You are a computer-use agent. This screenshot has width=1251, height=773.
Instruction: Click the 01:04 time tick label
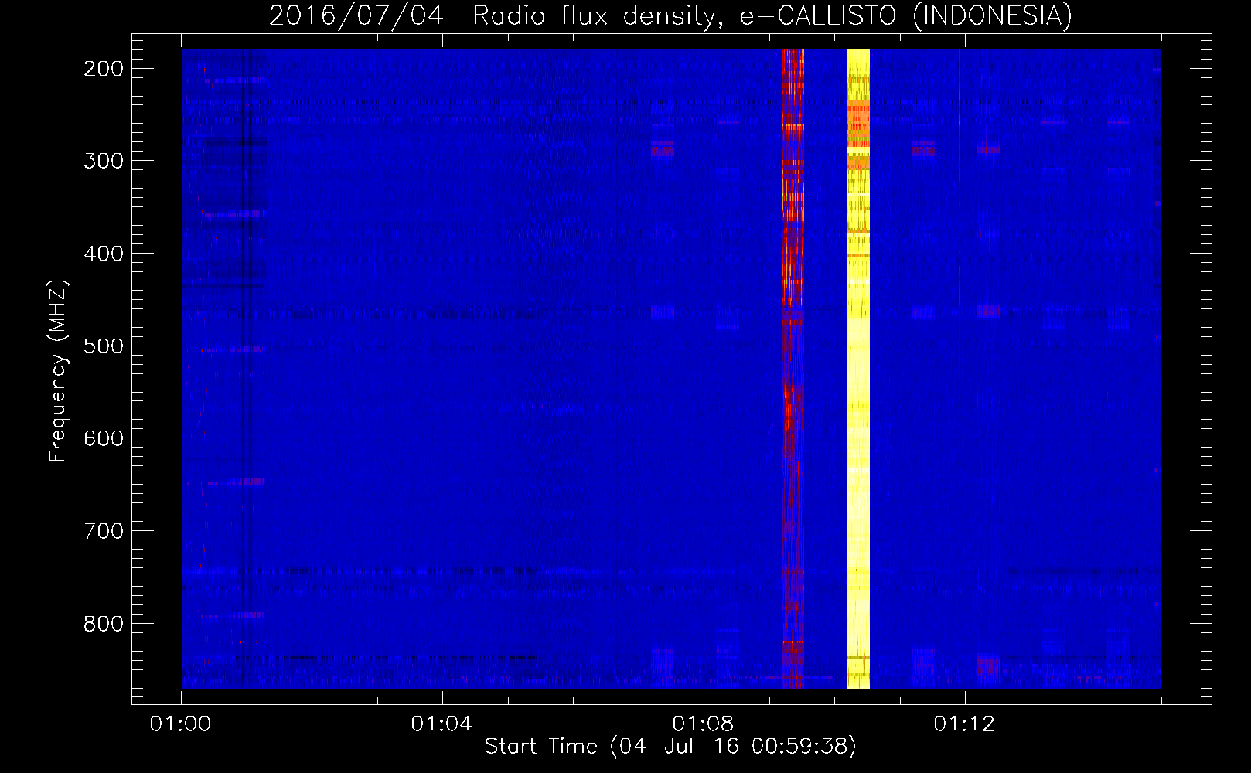tap(441, 724)
